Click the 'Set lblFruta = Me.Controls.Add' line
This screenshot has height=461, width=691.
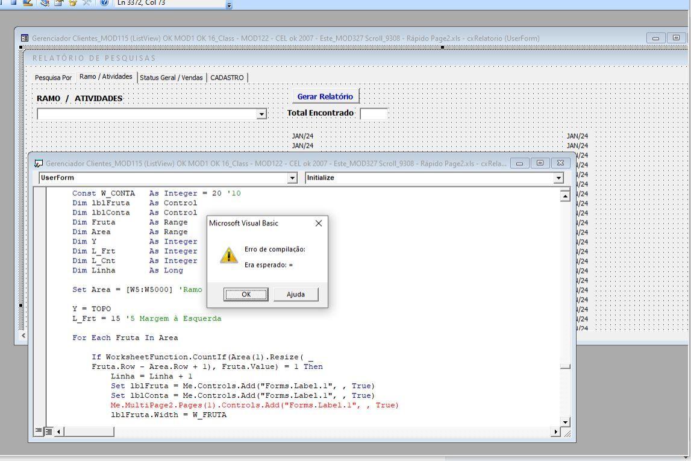242,386
